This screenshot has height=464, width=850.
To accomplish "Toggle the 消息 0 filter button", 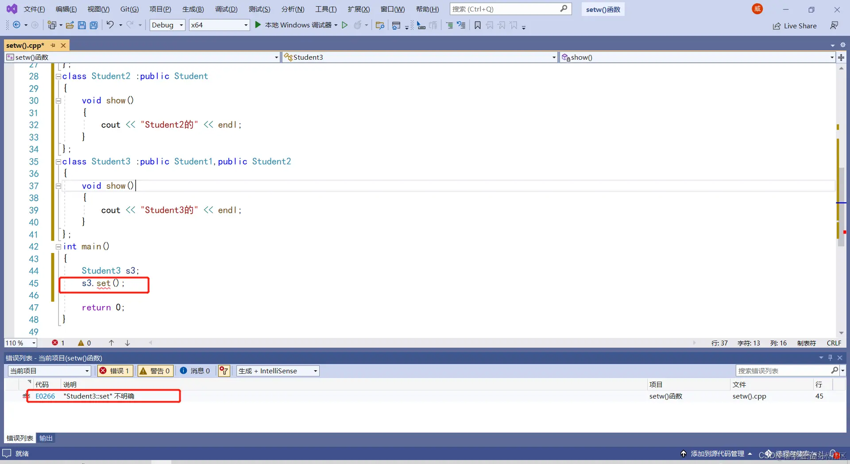I will click(x=195, y=371).
